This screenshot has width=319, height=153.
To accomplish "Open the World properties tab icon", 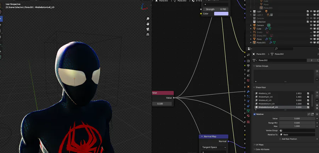I will [248, 80].
